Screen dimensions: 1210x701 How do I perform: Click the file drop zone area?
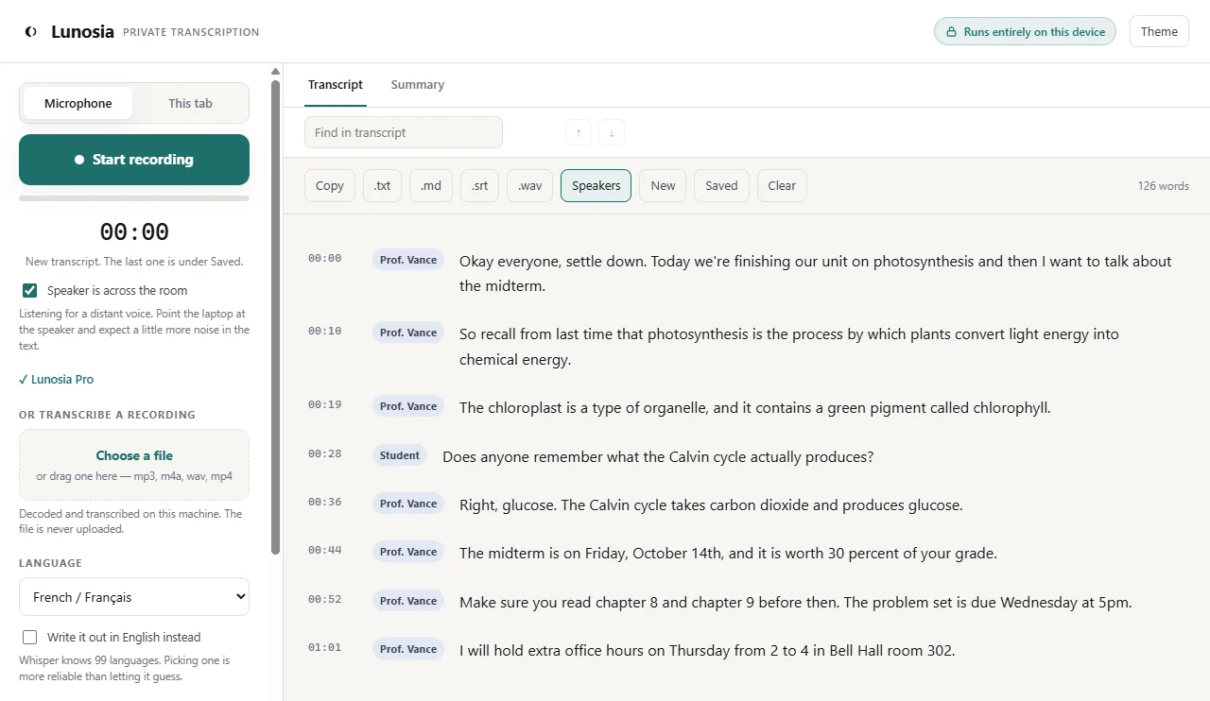(x=134, y=465)
